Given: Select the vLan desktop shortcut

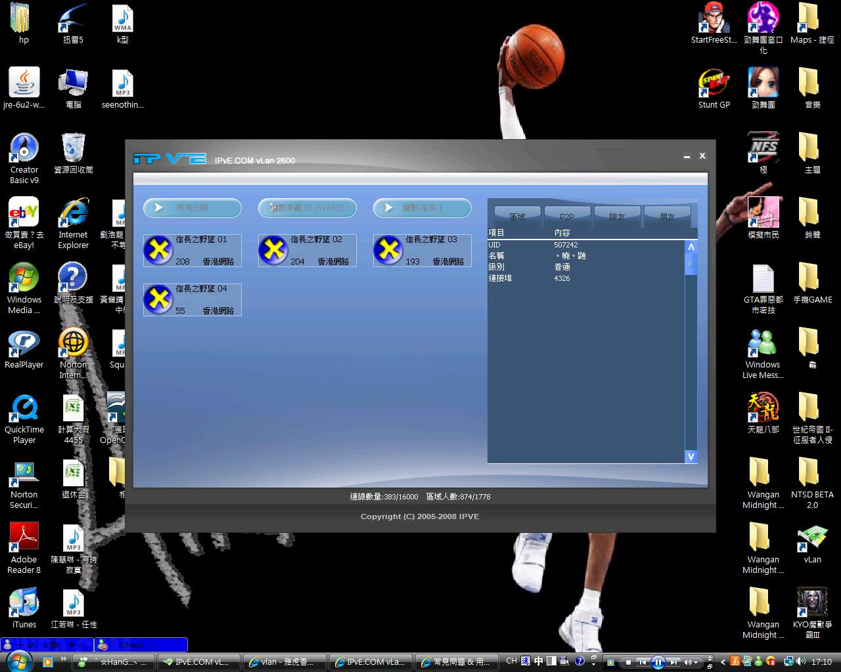Looking at the screenshot, I should 813,543.
